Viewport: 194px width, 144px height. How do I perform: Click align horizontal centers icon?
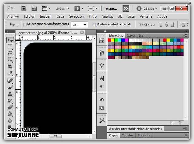tap(166, 24)
